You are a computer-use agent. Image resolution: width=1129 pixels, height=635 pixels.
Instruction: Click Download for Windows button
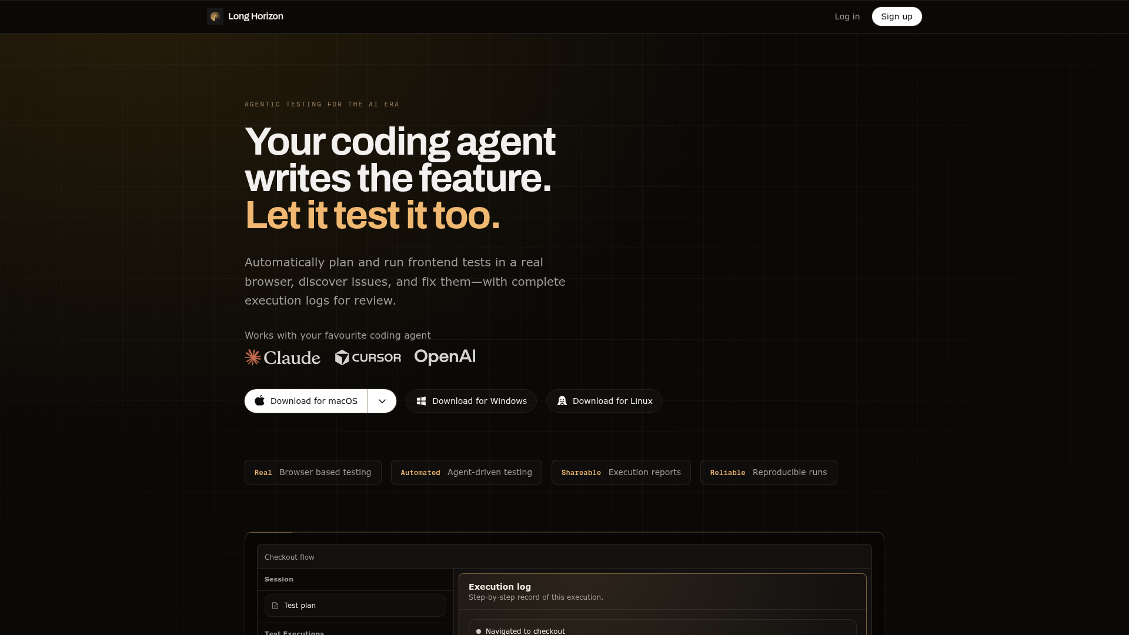[x=471, y=401]
